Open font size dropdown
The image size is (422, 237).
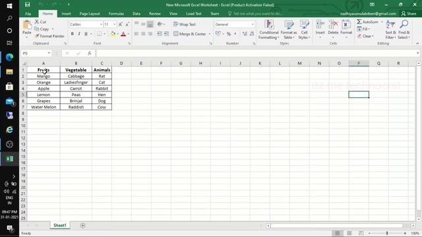[114, 24]
